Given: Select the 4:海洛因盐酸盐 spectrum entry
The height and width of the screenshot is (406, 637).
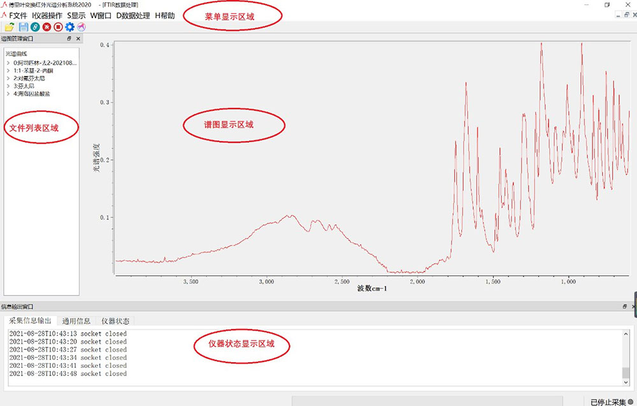Looking at the screenshot, I should point(32,94).
